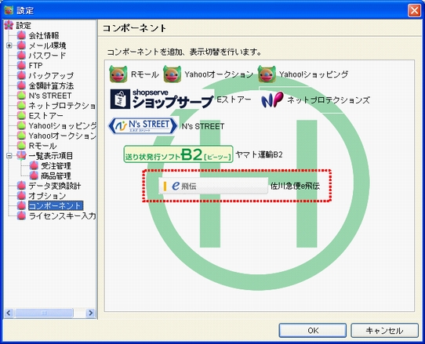Image resolution: width=425 pixels, height=344 pixels.
Task: Click the icon beside FTP in tree
Action: [x=21, y=65]
